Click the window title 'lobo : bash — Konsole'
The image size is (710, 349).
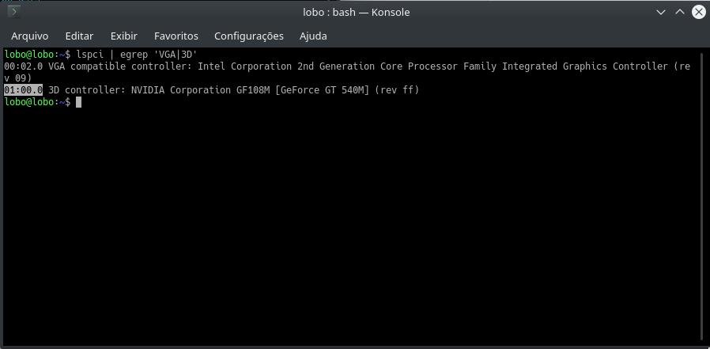click(x=357, y=12)
